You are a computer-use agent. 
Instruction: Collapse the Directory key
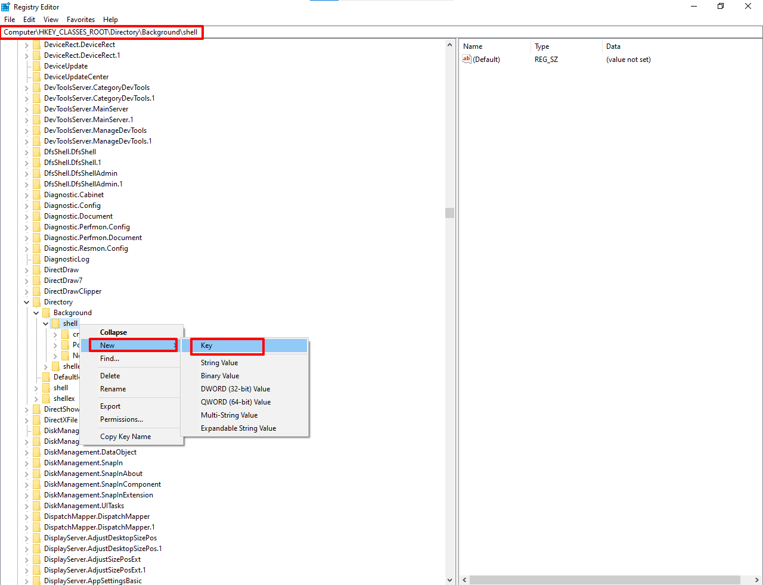(26, 301)
